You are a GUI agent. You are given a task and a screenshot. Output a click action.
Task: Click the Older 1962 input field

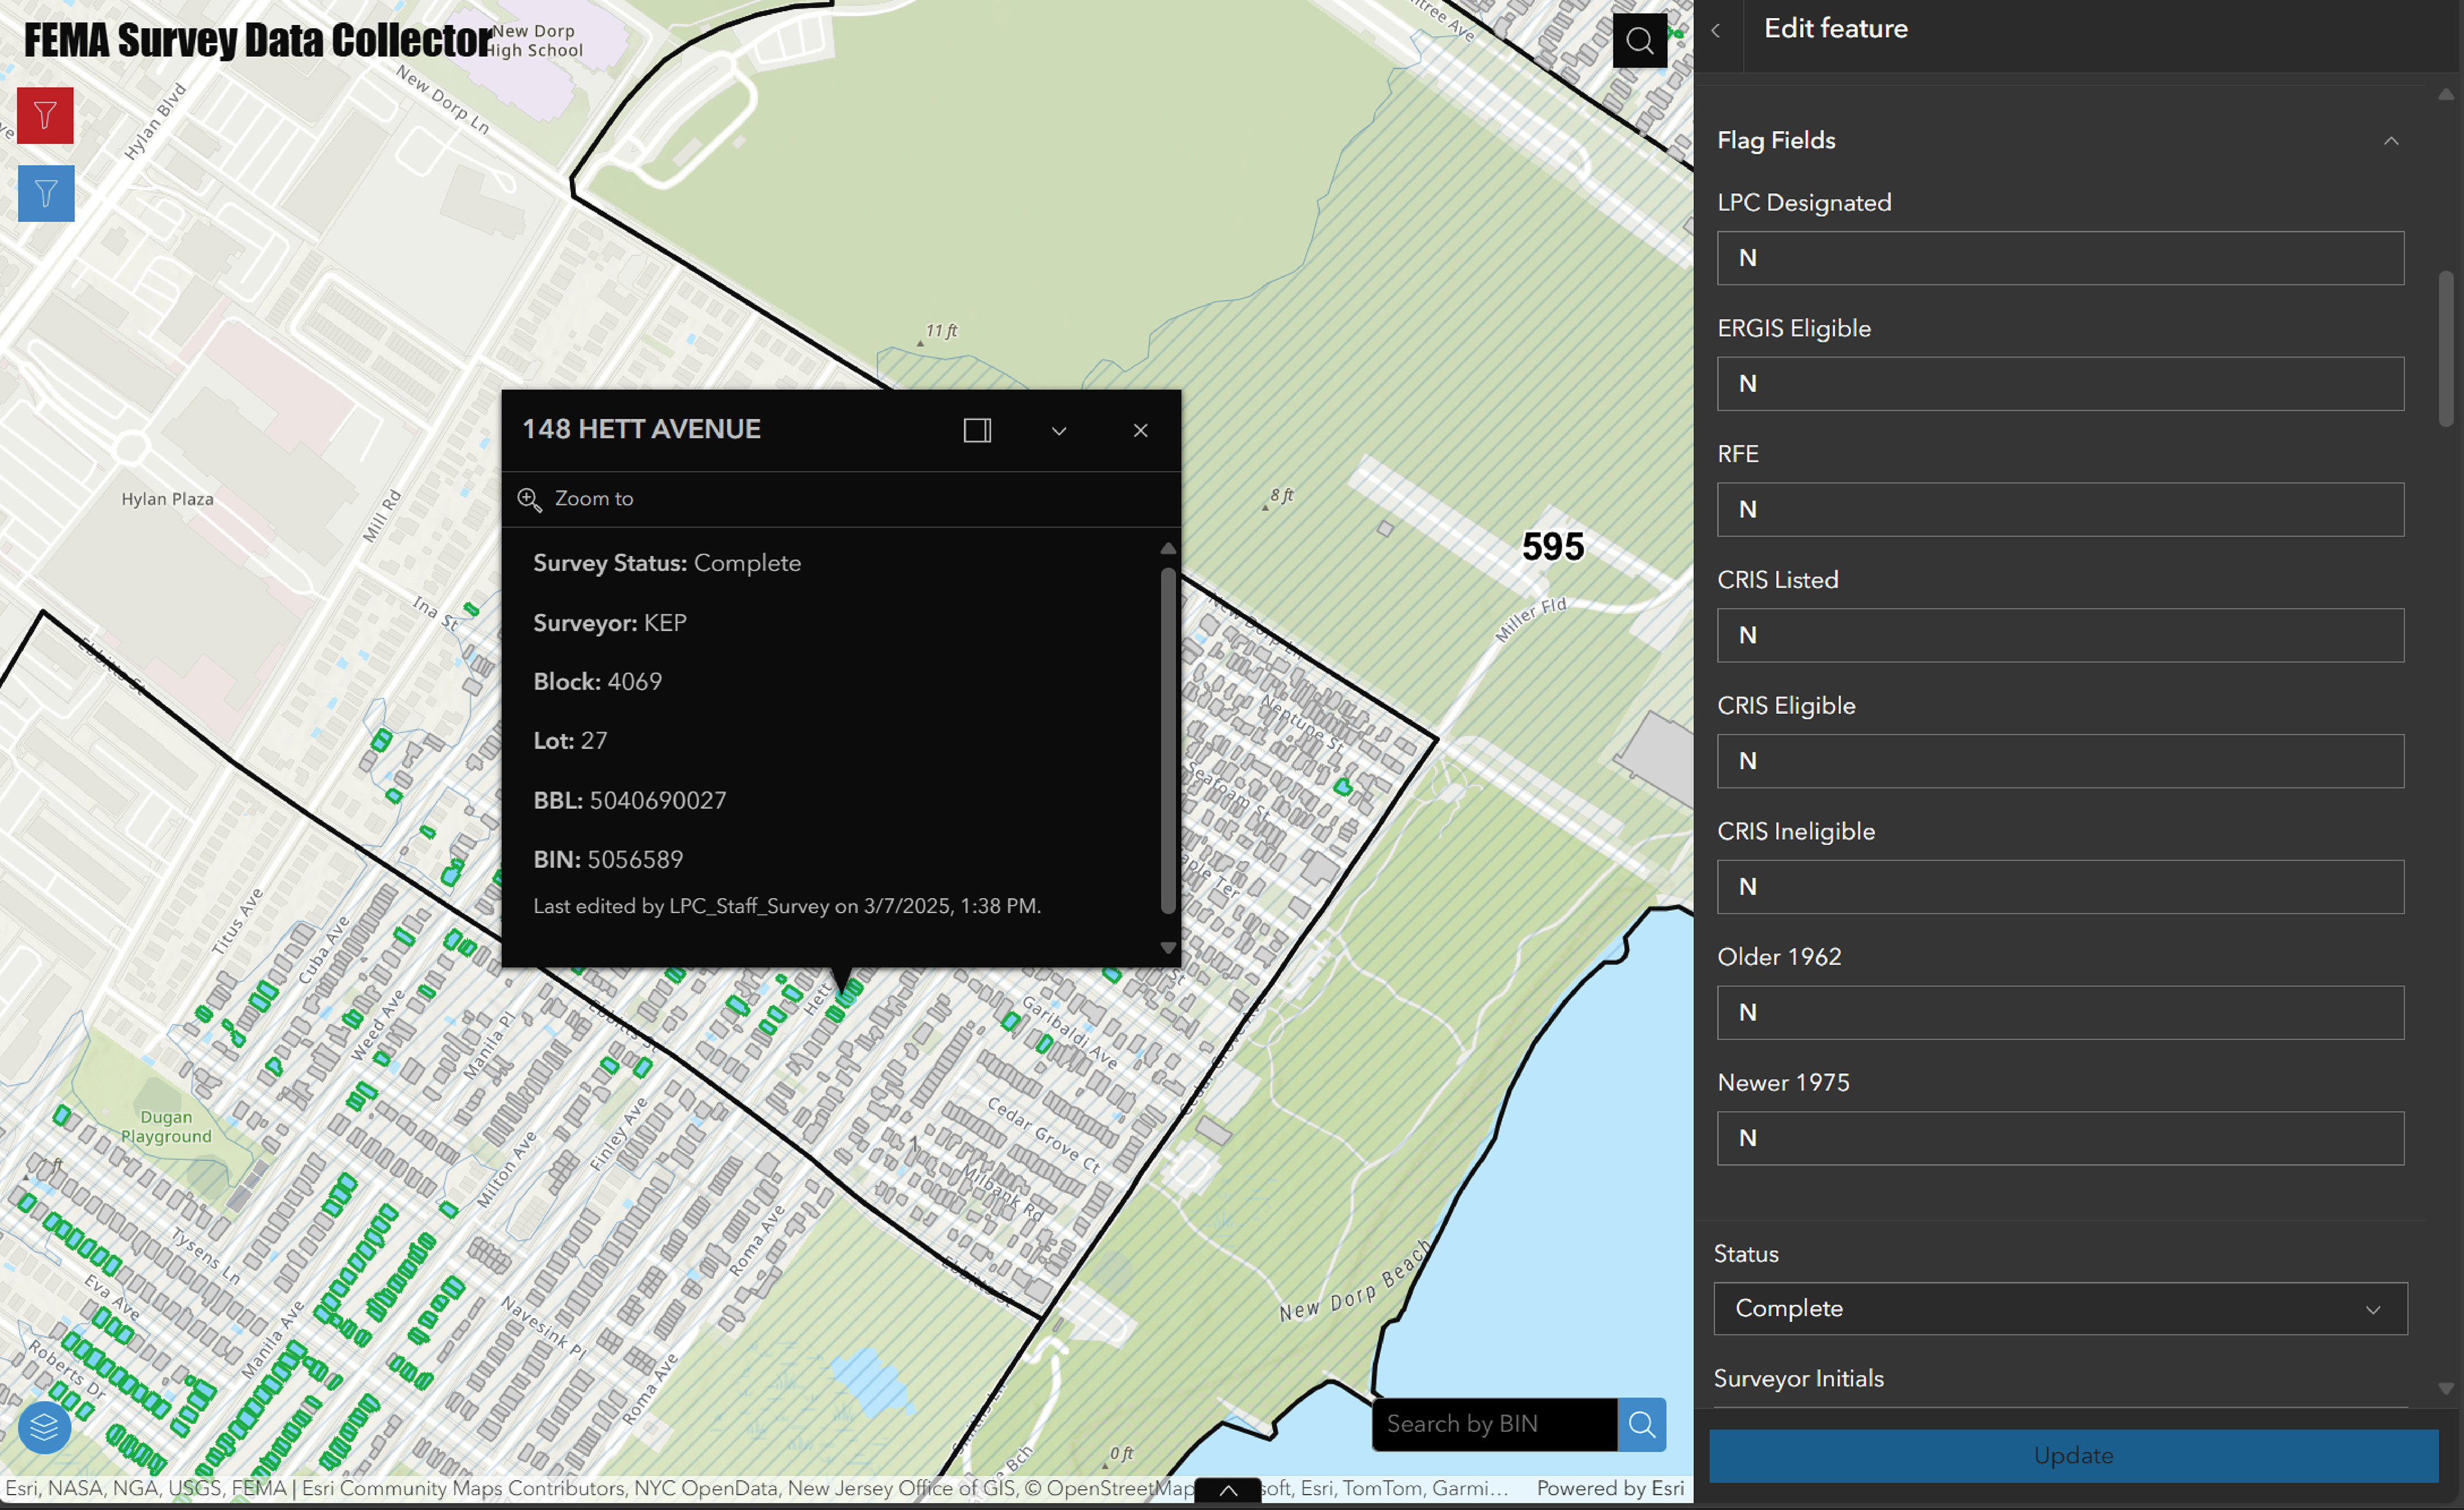click(2060, 1013)
